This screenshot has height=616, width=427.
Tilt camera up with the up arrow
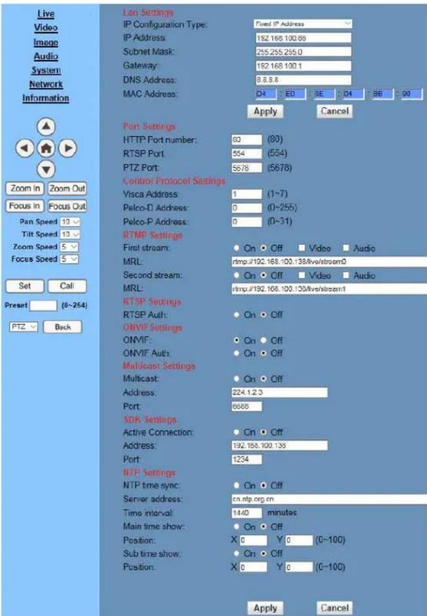click(47, 126)
